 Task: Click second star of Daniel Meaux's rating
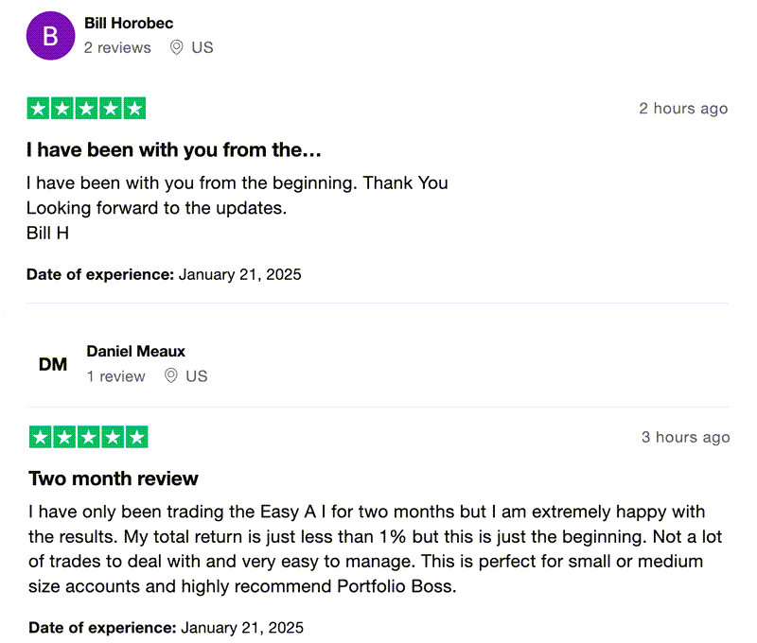pyautogui.click(x=64, y=437)
